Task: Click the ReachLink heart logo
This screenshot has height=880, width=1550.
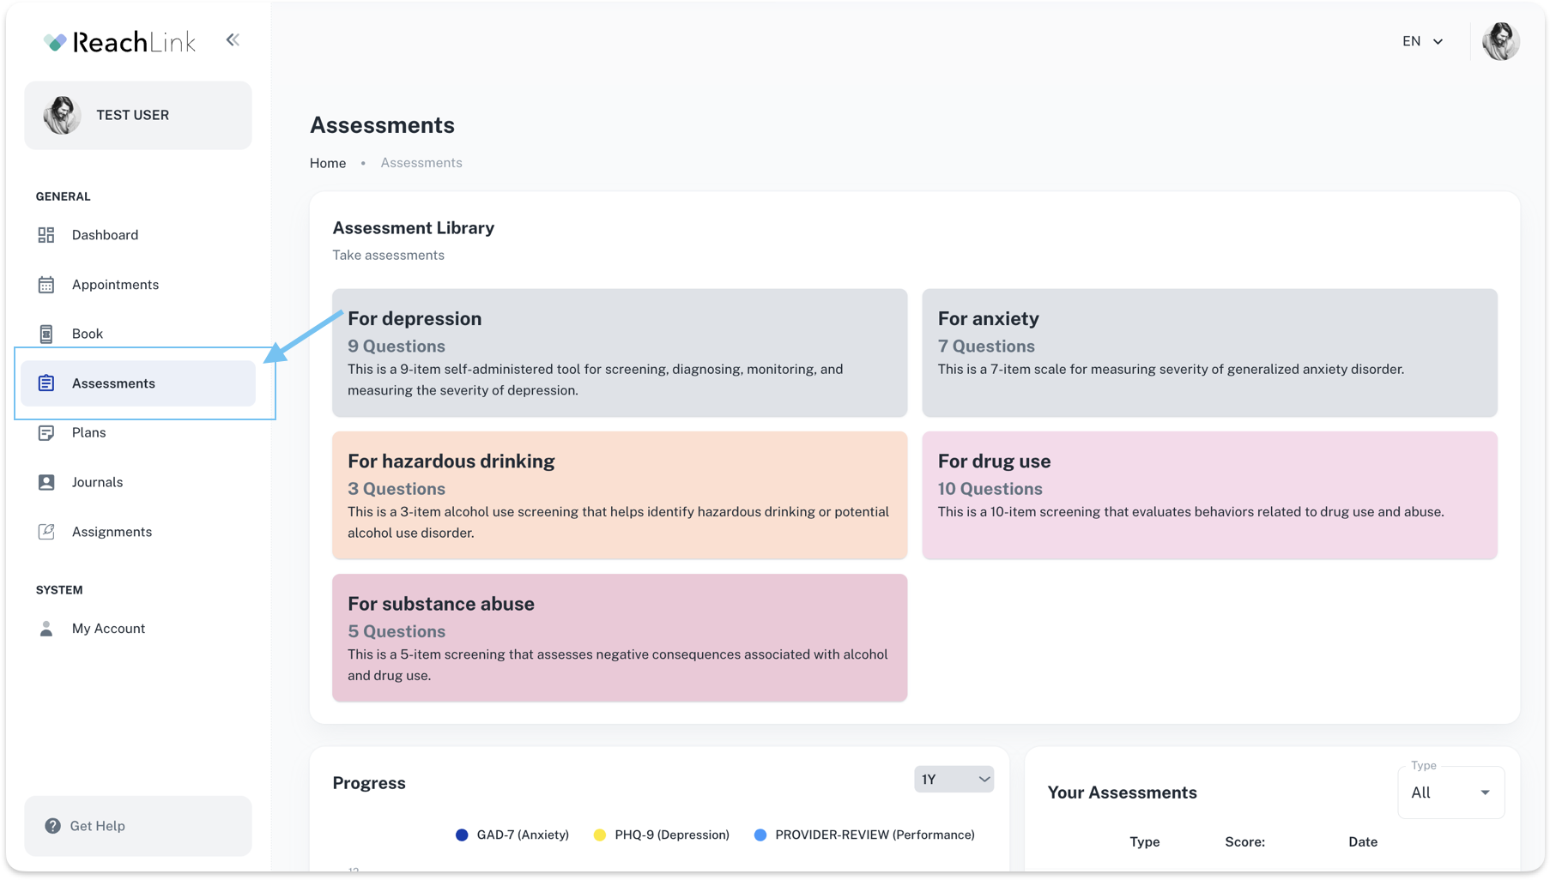Action: click(x=55, y=42)
